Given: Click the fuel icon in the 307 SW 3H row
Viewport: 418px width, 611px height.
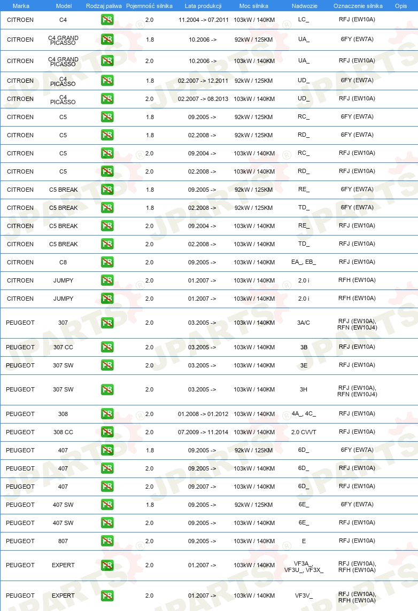Looking at the screenshot, I should (x=107, y=389).
